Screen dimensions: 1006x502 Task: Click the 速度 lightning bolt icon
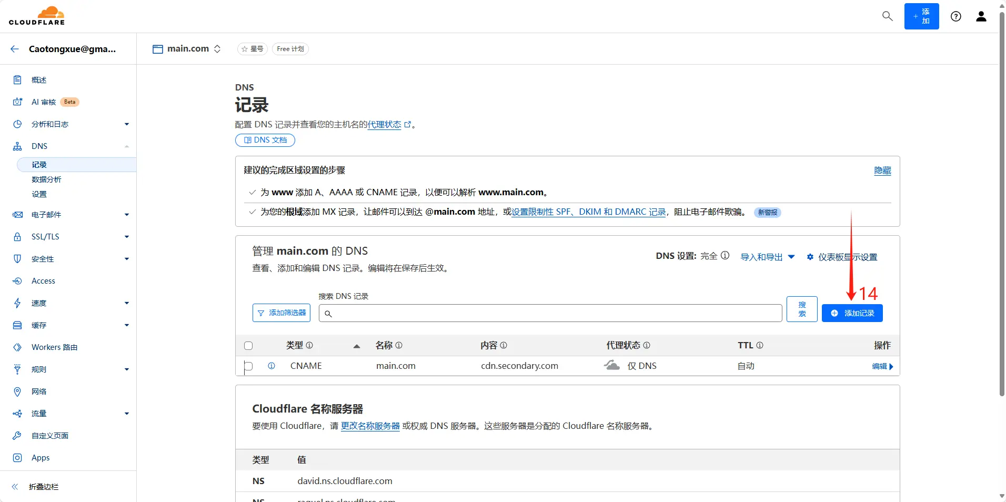click(x=17, y=303)
